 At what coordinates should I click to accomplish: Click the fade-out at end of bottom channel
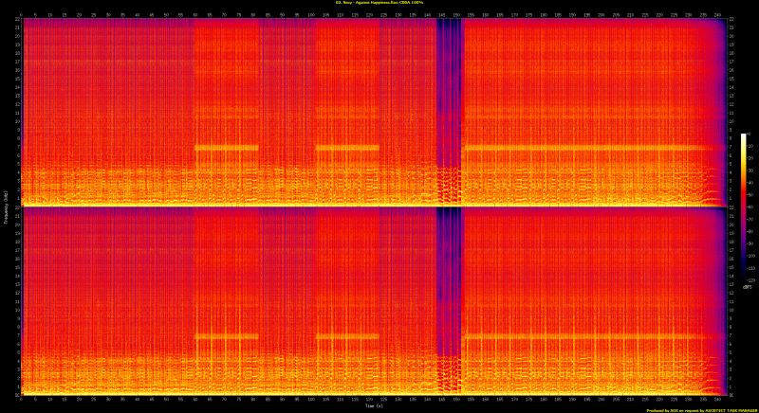(717, 303)
